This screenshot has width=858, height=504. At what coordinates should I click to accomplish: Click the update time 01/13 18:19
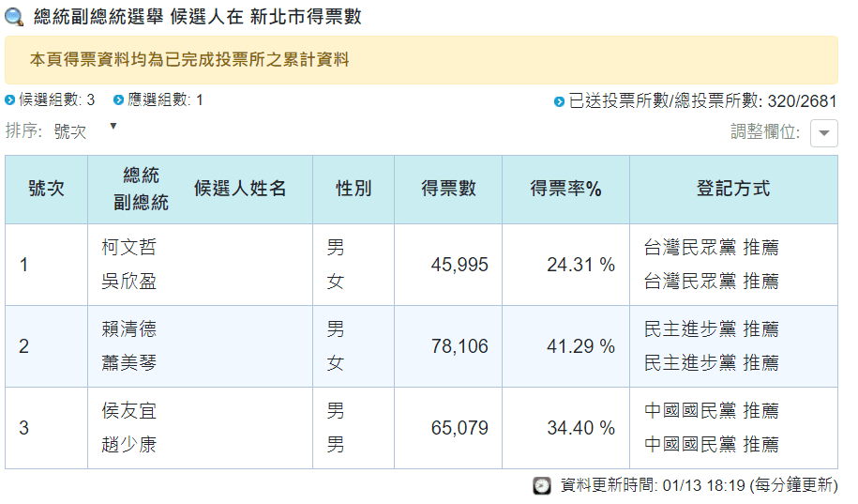pos(703,485)
